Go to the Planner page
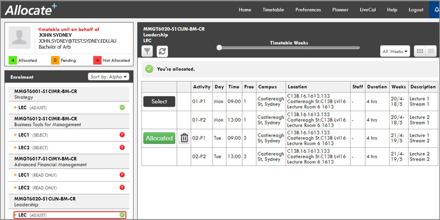 (340, 10)
